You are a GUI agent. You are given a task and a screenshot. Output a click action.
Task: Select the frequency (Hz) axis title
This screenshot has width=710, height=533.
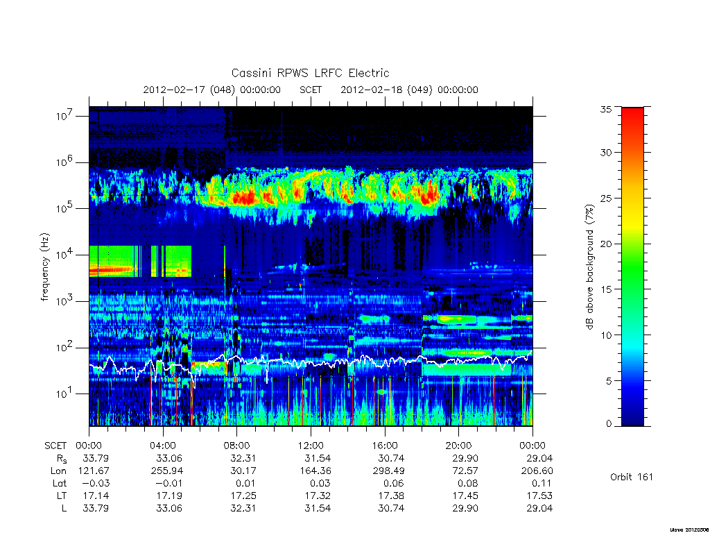click(44, 267)
